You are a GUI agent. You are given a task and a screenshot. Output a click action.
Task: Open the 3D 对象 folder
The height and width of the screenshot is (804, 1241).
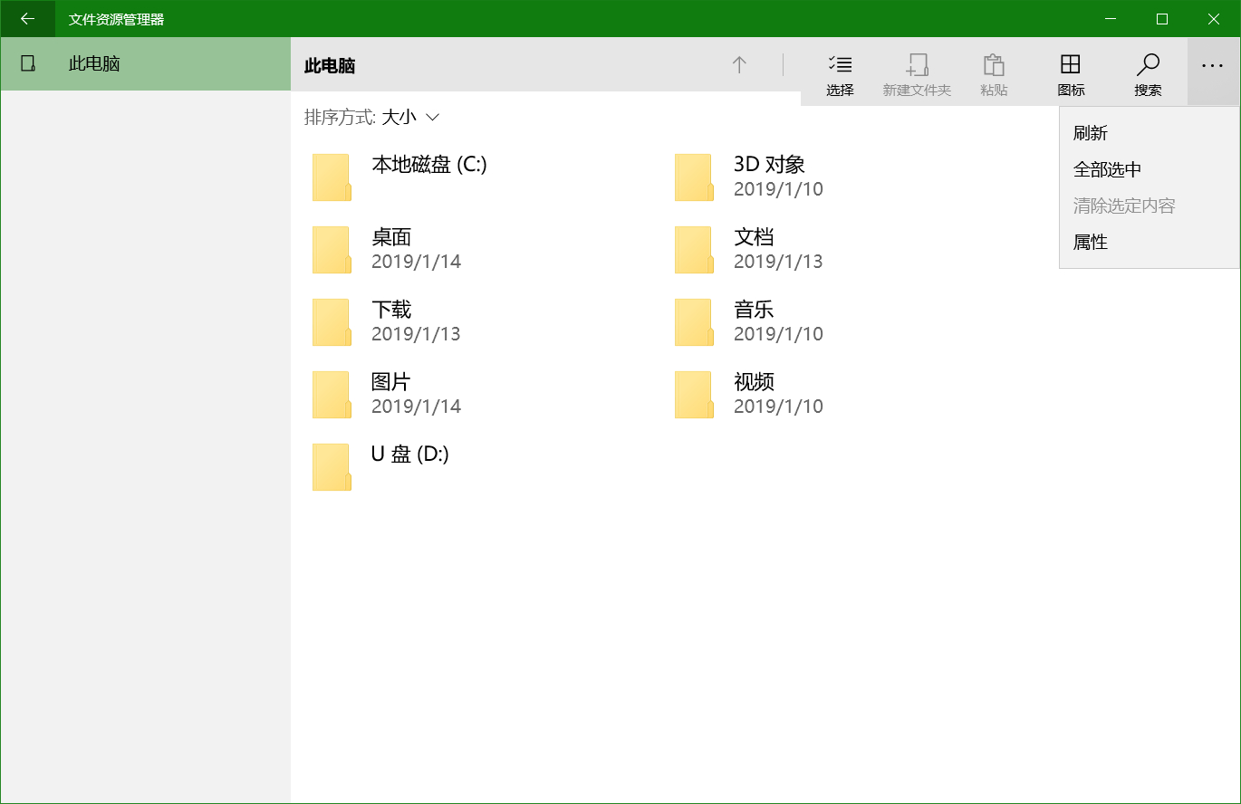[x=769, y=165]
